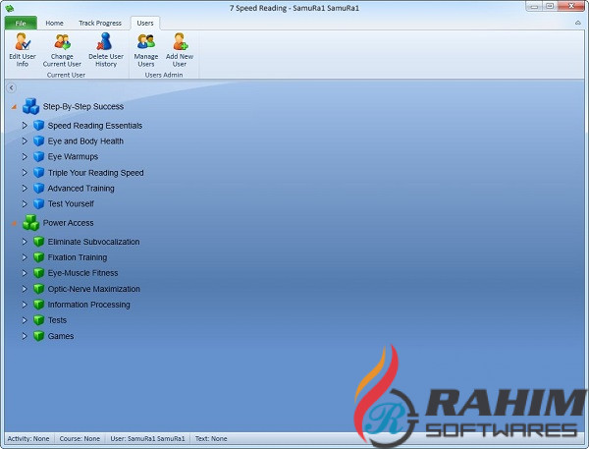The image size is (589, 449).
Task: Click the blue cube beside Eye and Body Health
Action: [x=38, y=141]
